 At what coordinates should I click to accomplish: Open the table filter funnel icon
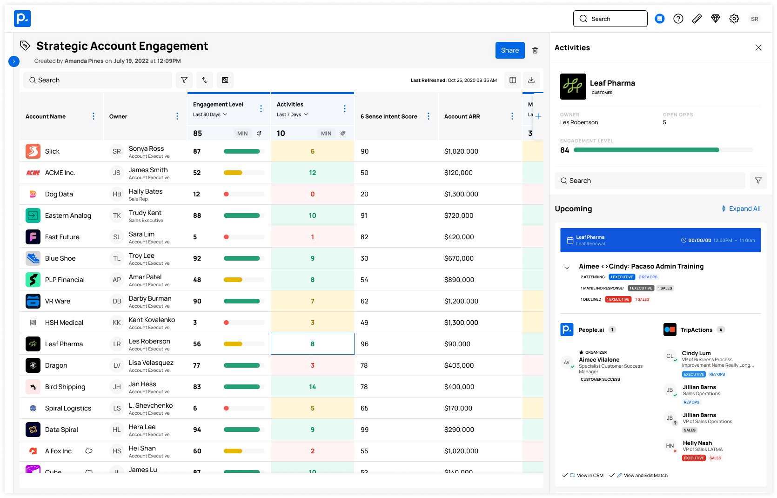click(x=184, y=80)
